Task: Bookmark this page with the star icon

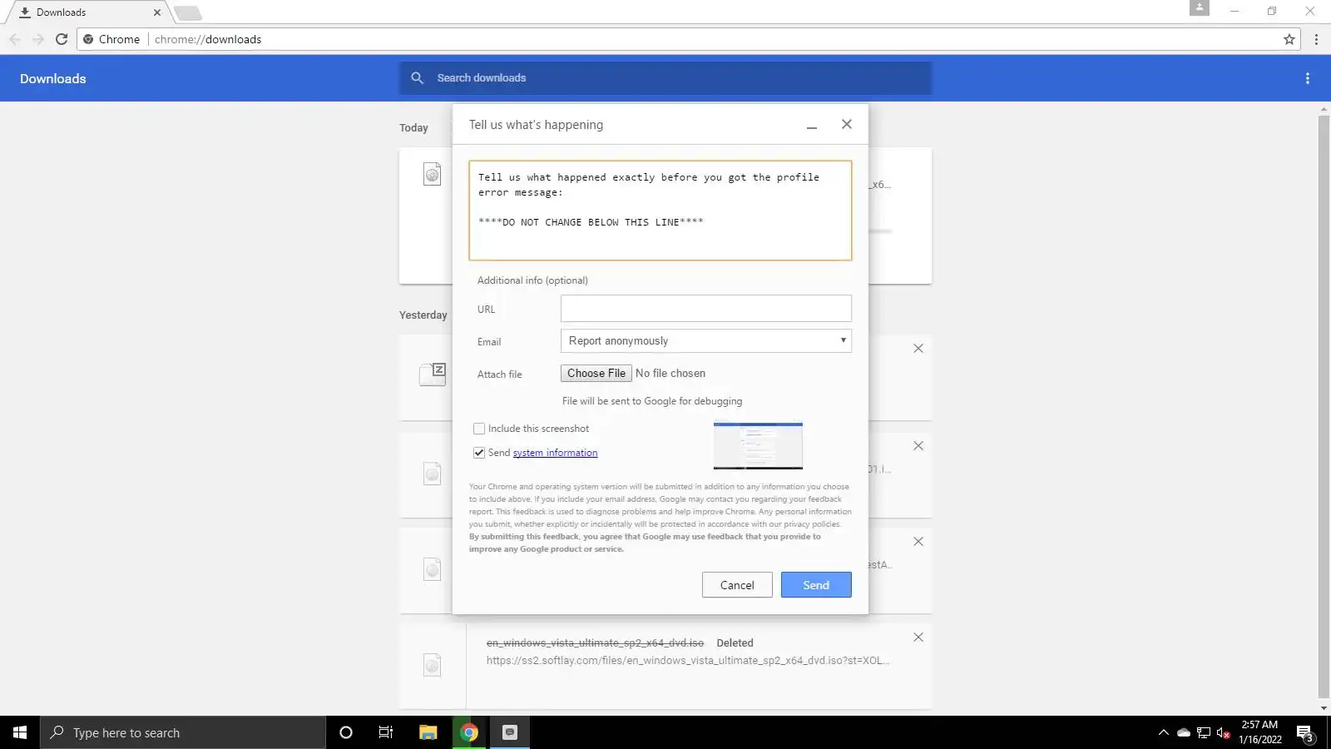Action: (x=1289, y=39)
